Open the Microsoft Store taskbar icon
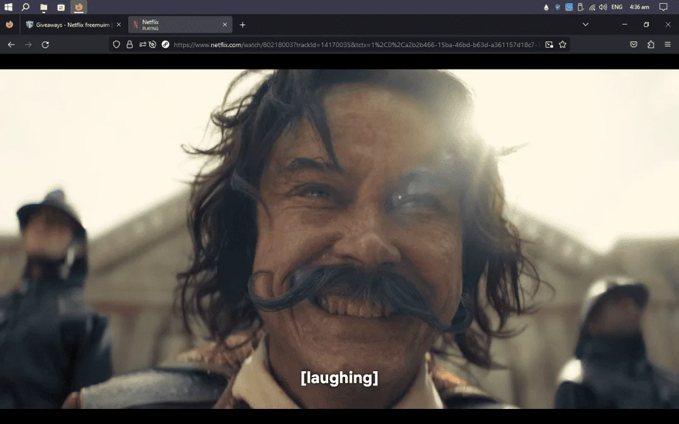Screen dimensions: 679x424 61,7
